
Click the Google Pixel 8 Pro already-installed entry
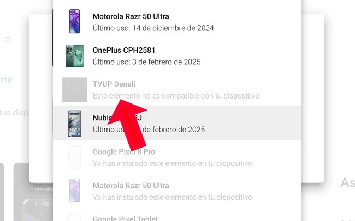point(177,157)
